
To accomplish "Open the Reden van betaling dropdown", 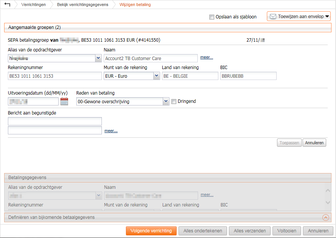I will (x=166, y=101).
